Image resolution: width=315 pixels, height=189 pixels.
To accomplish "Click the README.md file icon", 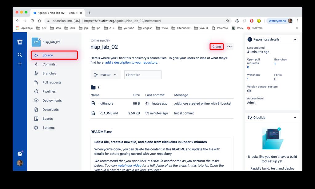I will click(x=93, y=113).
